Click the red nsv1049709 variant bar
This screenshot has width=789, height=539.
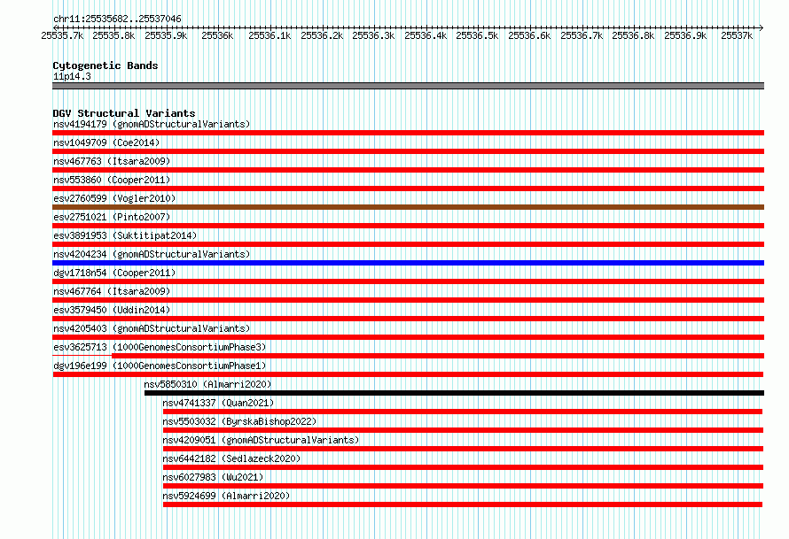[x=408, y=151]
